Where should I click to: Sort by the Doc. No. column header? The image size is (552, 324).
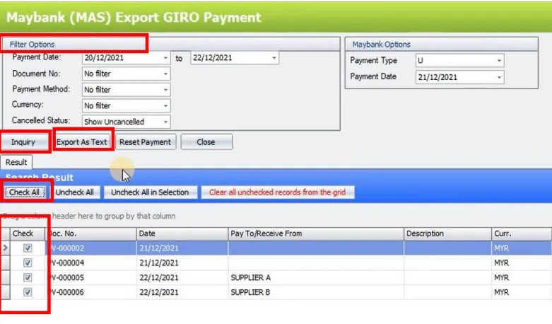pos(91,234)
